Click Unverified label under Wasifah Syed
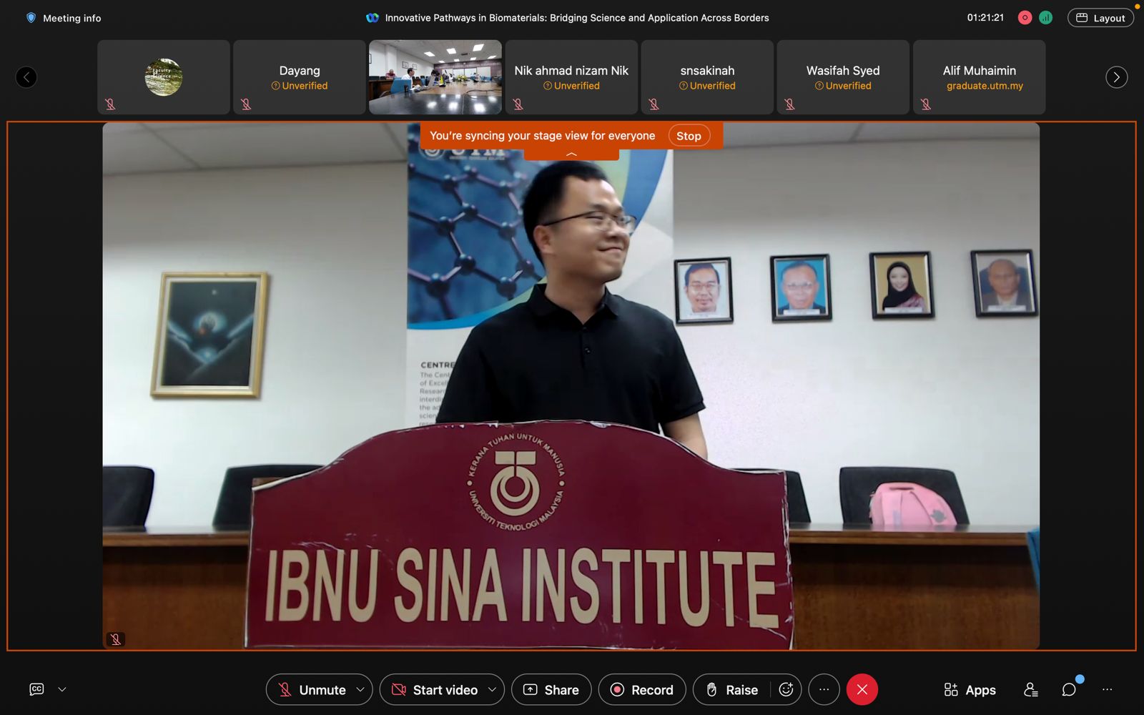The image size is (1144, 715). (x=843, y=86)
